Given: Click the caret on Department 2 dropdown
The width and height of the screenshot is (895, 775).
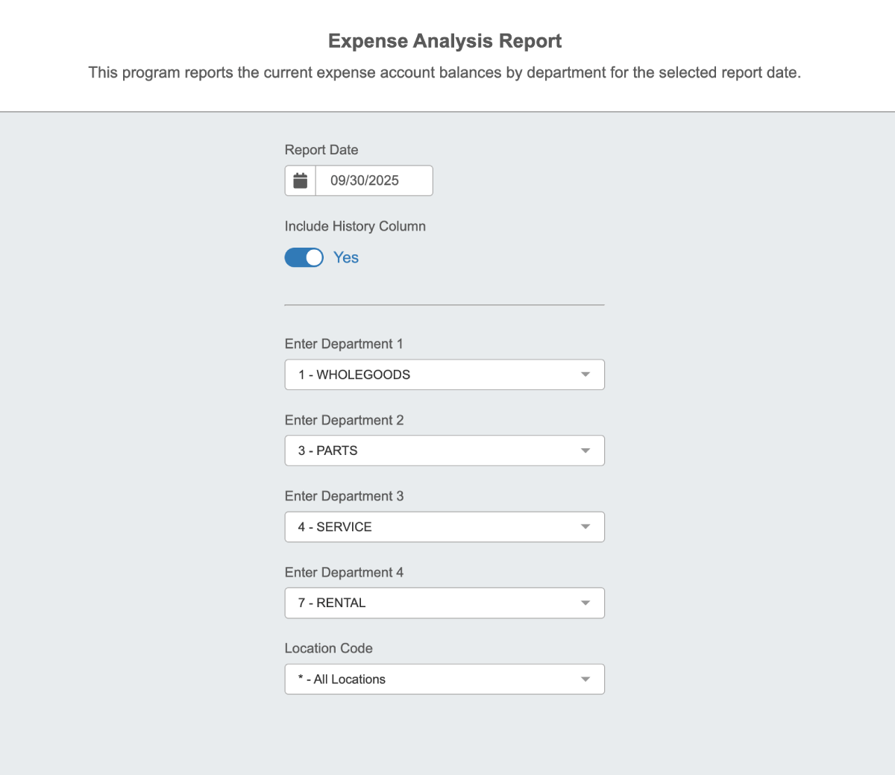Looking at the screenshot, I should [585, 451].
